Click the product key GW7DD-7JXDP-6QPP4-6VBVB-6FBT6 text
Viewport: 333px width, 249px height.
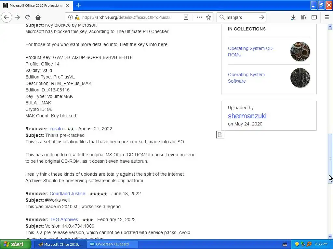93,57
